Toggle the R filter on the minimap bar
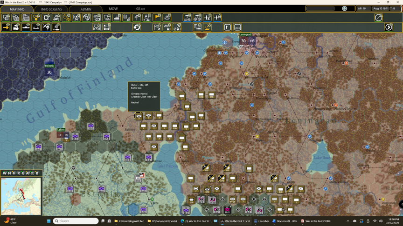Screen dimensions: 403x226 tap(19, 173)
